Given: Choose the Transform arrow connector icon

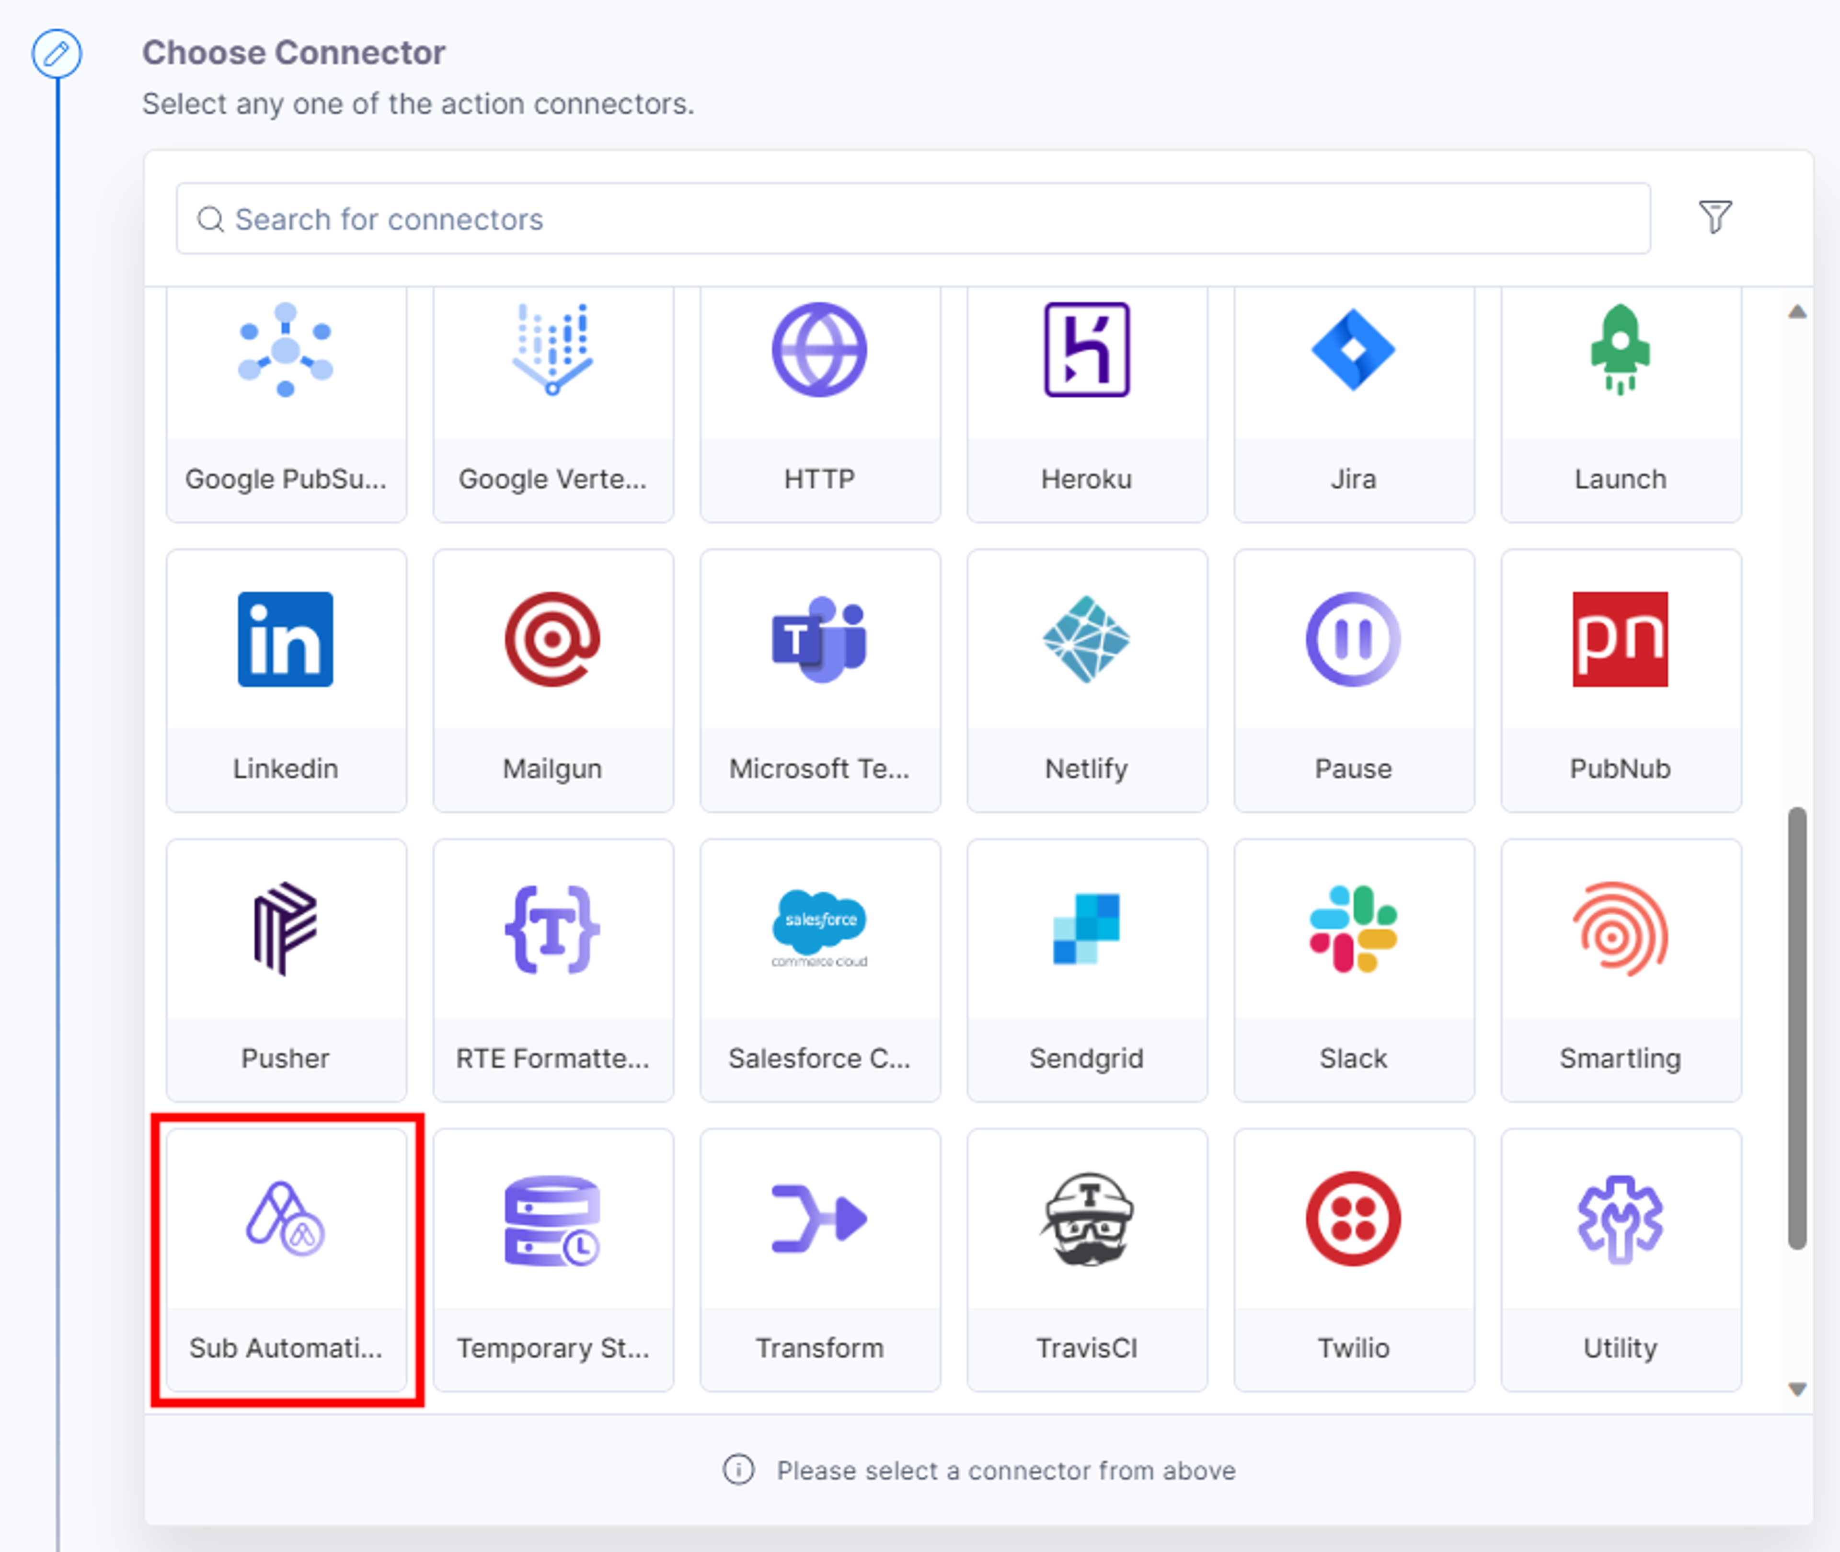Looking at the screenshot, I should point(819,1219).
